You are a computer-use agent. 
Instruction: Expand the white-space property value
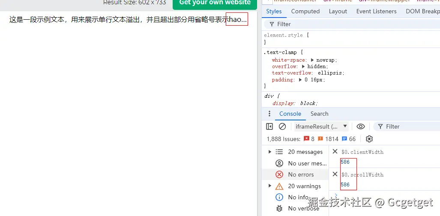click(x=312, y=60)
